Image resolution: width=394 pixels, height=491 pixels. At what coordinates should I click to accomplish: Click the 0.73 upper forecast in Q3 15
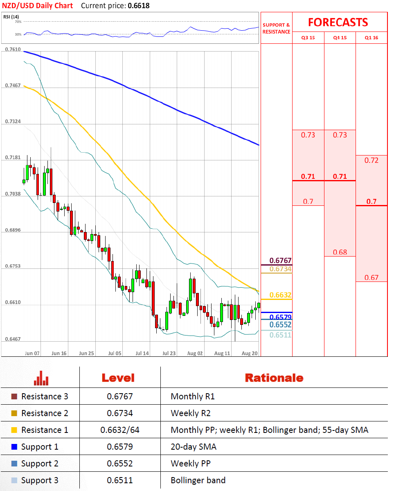[x=308, y=135]
